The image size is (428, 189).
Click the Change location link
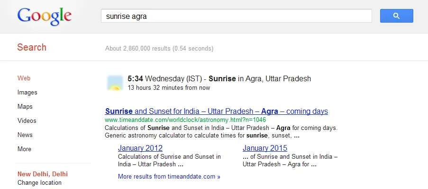coord(39,183)
